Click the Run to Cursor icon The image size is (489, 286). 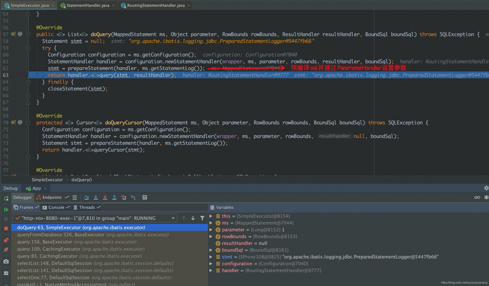pos(133,197)
